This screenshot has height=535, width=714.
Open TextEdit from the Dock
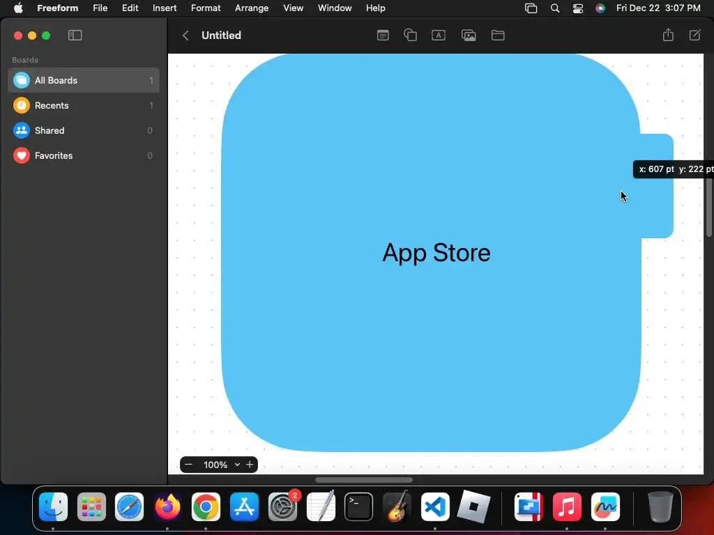(x=321, y=506)
